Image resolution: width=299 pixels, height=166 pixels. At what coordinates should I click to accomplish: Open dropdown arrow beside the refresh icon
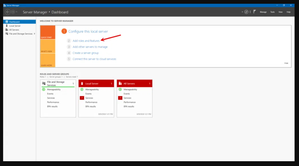242,12
